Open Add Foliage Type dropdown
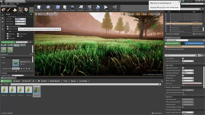Image resolution: width=205 pixels, height=115 pixels. coord(8,42)
